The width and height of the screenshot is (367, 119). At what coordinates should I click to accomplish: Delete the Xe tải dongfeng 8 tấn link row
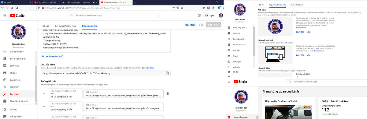coord(167,94)
